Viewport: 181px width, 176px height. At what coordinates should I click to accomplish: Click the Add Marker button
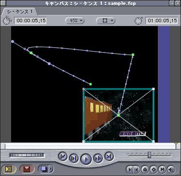(x=145, y=169)
